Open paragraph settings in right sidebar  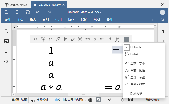(x=163, y=31)
